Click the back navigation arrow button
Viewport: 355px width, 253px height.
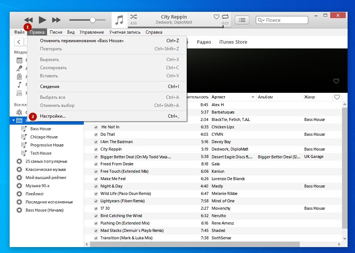click(x=19, y=42)
